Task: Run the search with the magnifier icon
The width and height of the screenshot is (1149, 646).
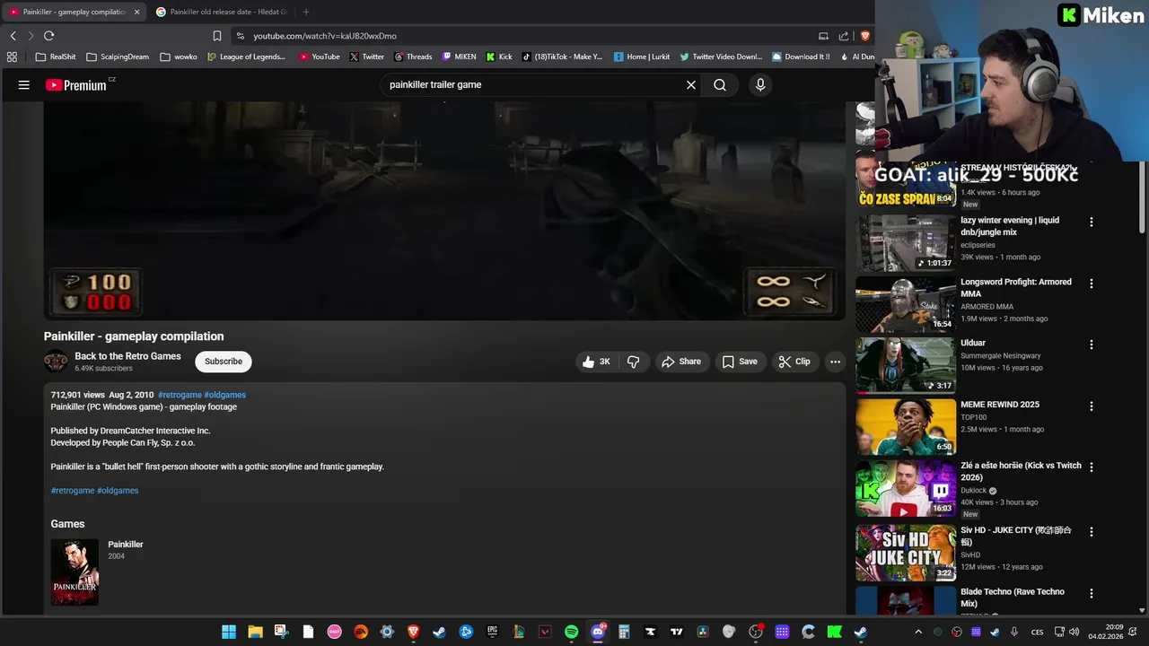Action: click(x=720, y=85)
